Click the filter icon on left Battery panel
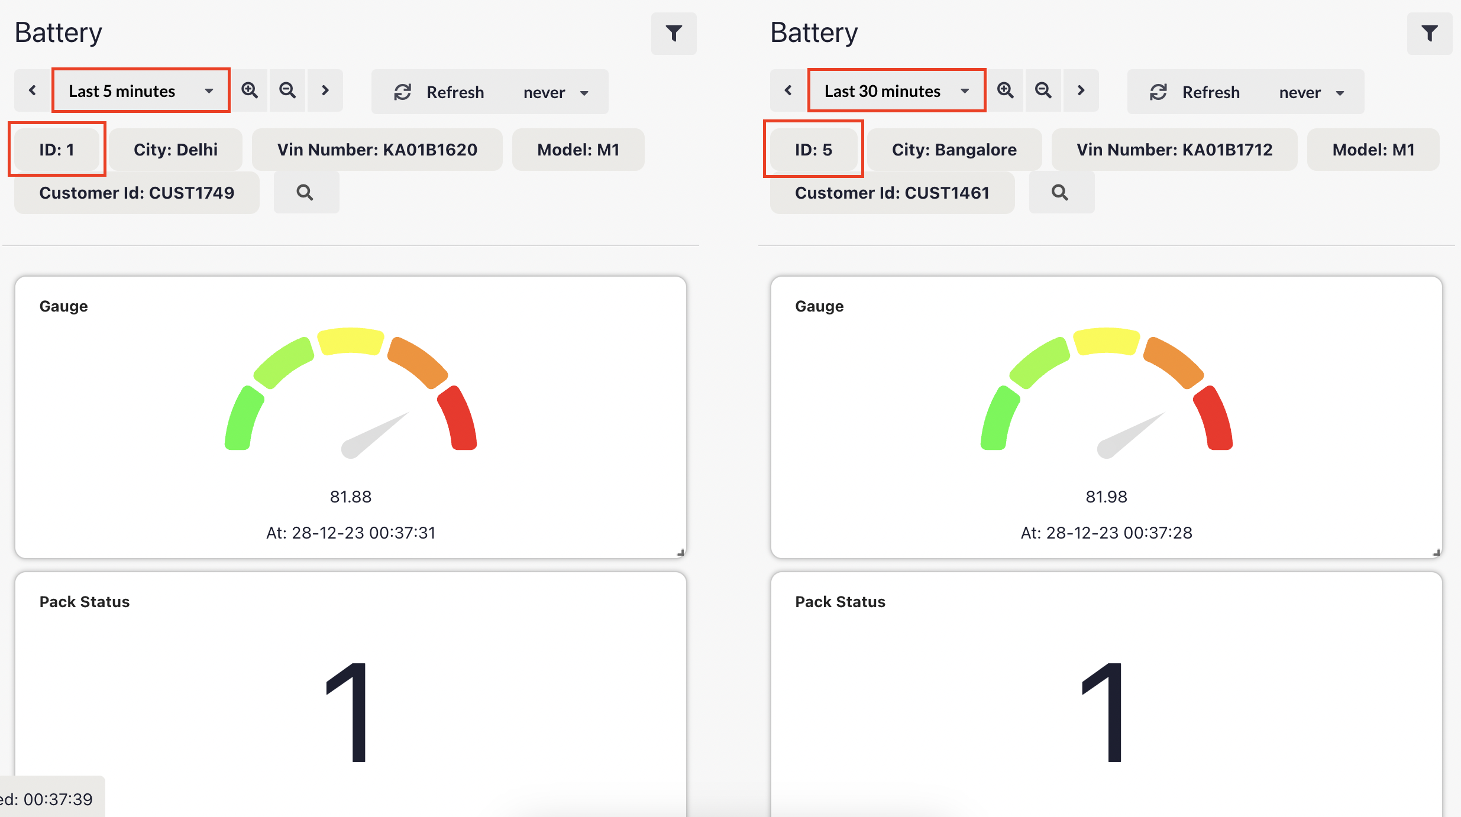Viewport: 1461px width, 817px height. [673, 33]
